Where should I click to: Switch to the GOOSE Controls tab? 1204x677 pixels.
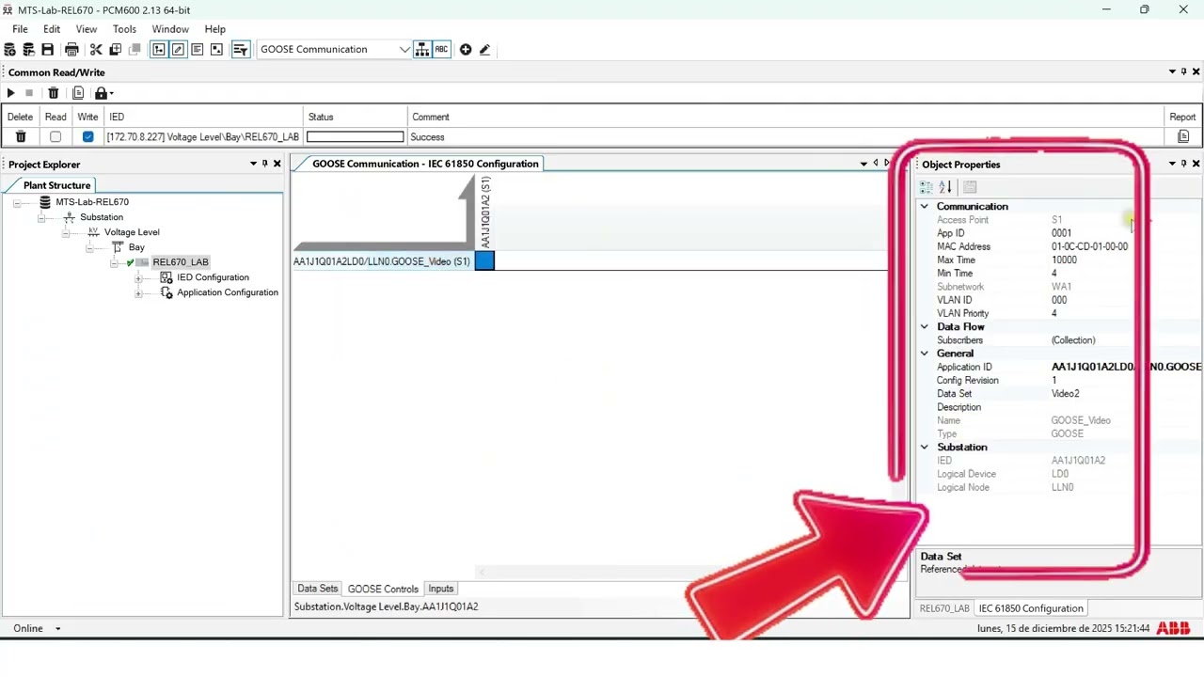click(383, 589)
